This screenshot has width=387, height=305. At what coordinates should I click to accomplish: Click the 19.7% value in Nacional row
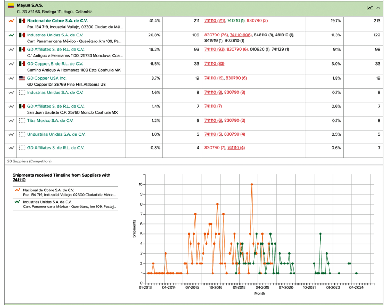pyautogui.click(x=336, y=21)
